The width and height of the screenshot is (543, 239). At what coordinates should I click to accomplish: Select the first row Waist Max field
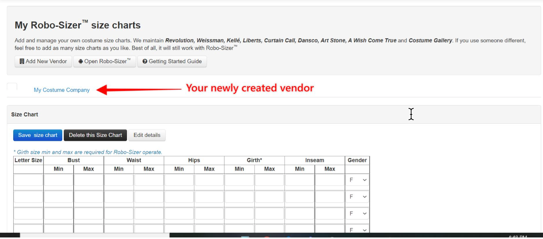pos(149,180)
